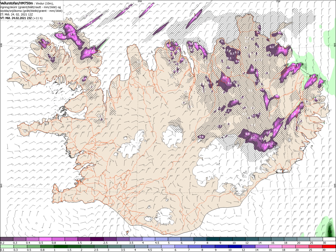Click the 2.5 swatch in lower rain scale
The width and height of the screenshot is (336, 252).
[x=101, y=246]
